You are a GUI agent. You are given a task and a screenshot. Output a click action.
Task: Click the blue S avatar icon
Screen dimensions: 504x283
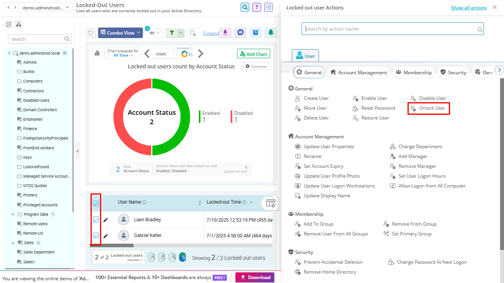click(x=182, y=257)
